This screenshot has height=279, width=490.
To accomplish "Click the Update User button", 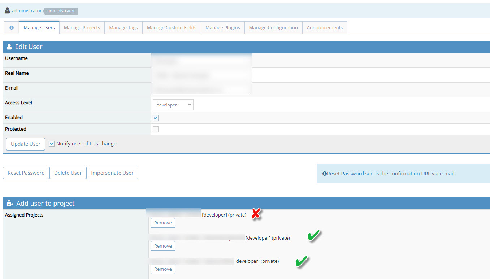I will (26, 144).
